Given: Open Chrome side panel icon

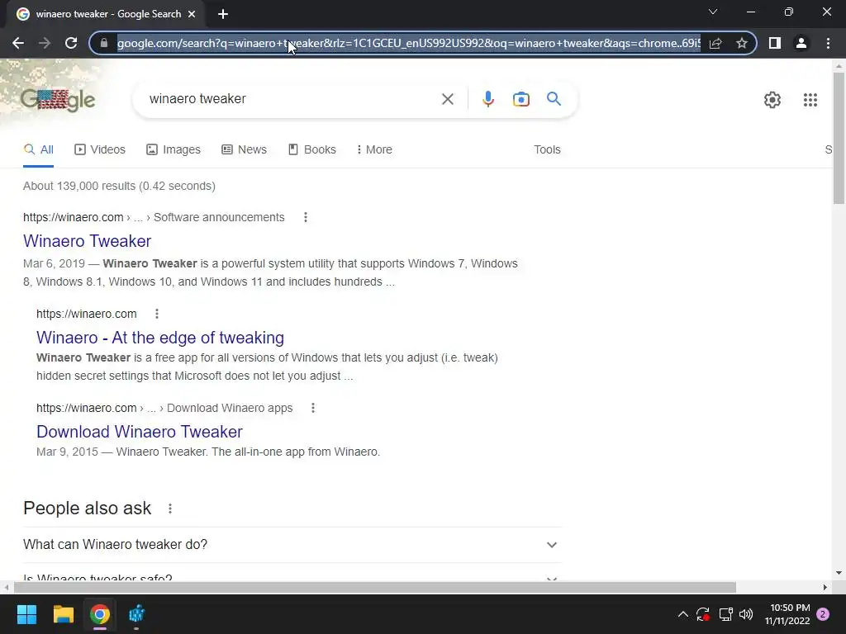Looking at the screenshot, I should point(775,43).
